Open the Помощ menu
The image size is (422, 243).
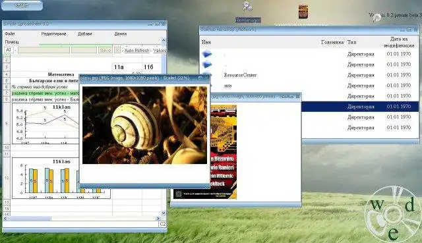(12, 42)
